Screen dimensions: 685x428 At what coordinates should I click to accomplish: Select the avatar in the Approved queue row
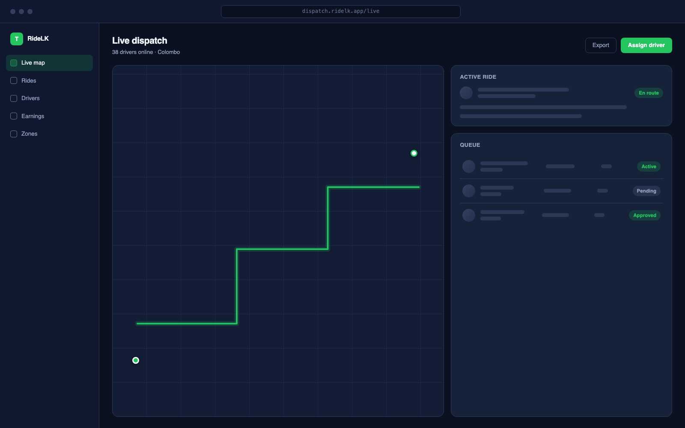pos(469,215)
